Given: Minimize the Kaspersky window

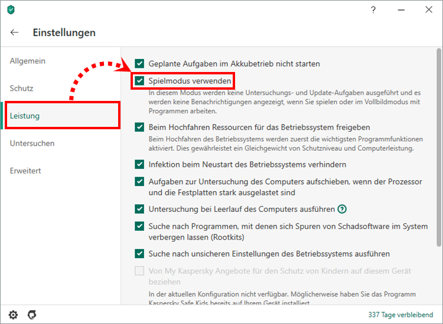Looking at the screenshot, I should (401, 10).
